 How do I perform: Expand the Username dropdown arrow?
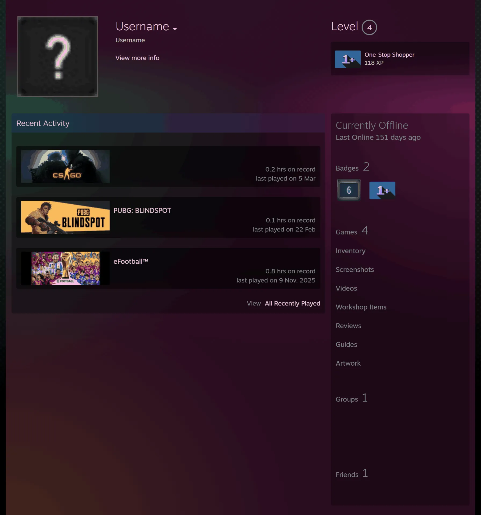175,29
